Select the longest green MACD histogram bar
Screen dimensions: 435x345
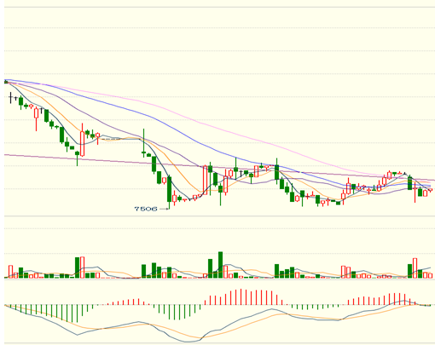pyautogui.click(x=77, y=313)
